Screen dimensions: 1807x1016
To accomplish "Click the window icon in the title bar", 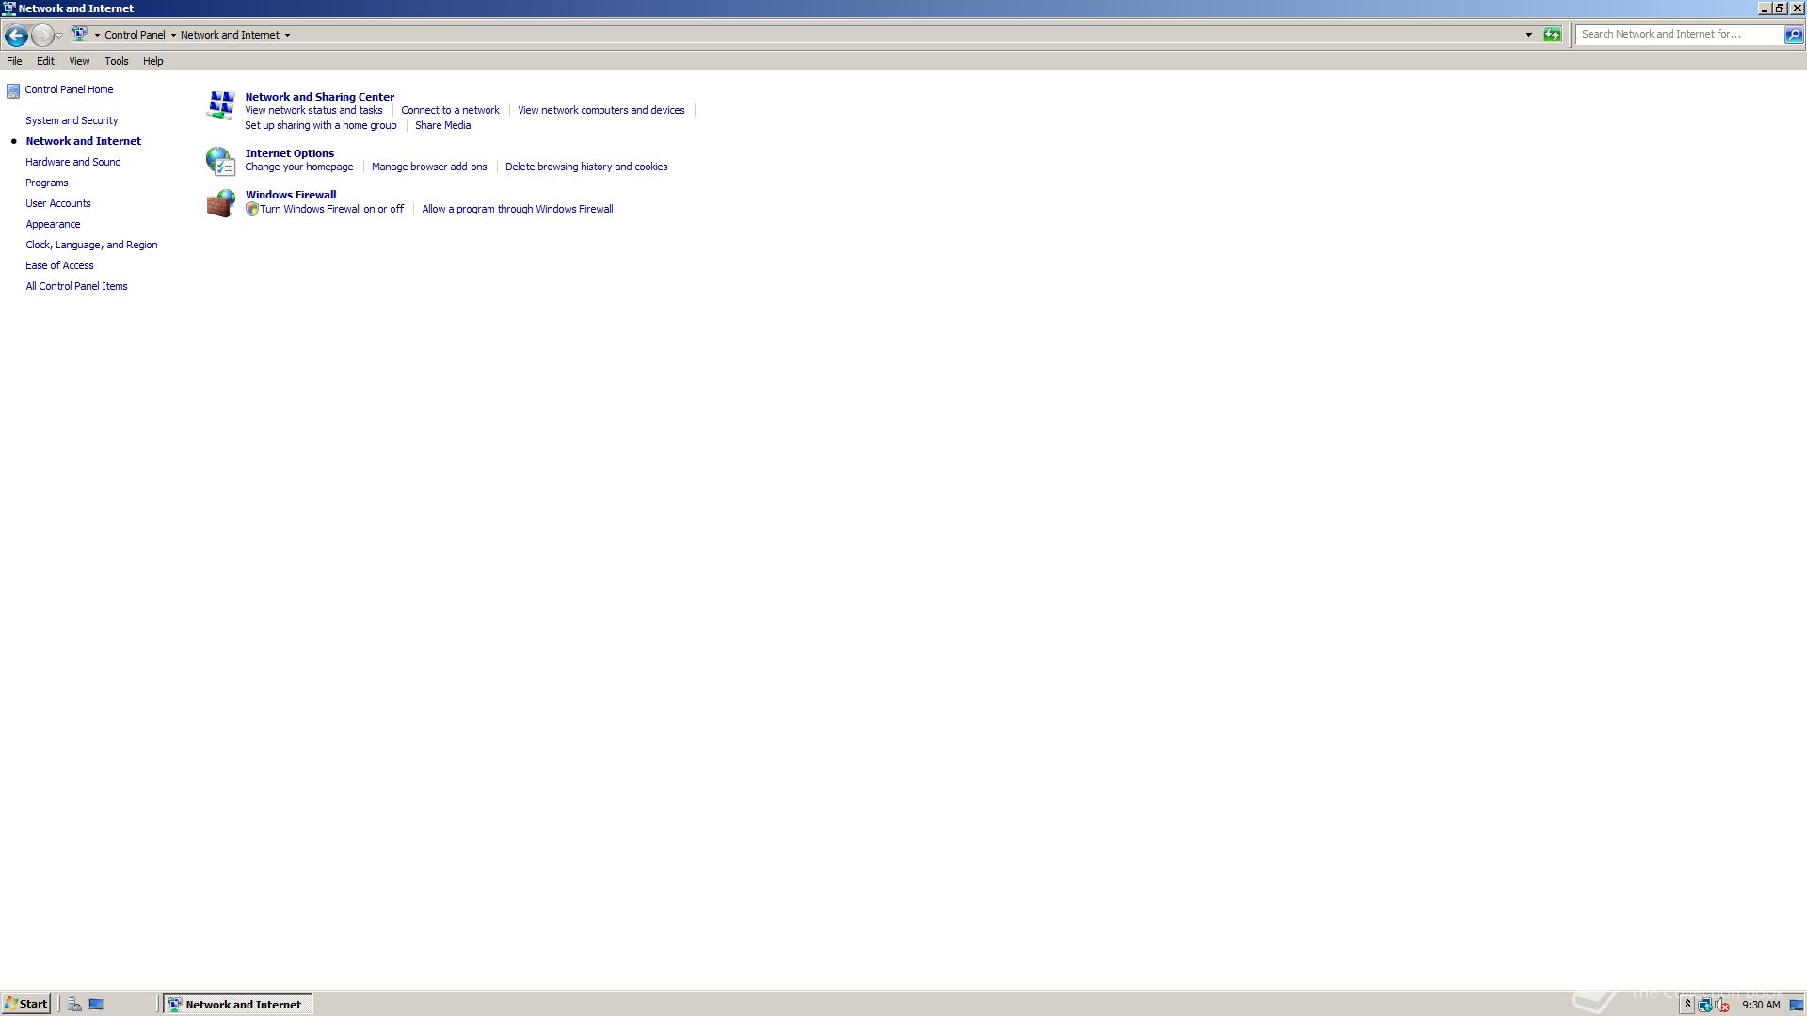I will [x=8, y=8].
